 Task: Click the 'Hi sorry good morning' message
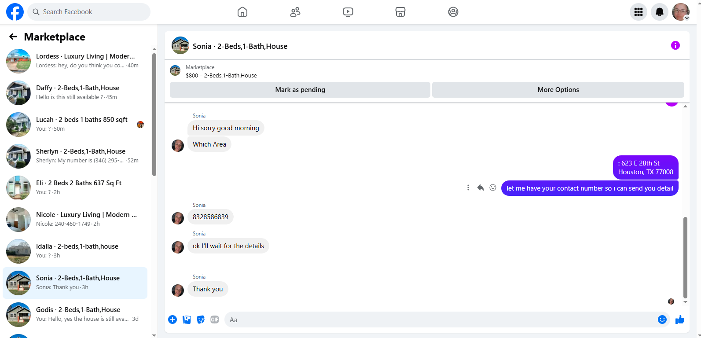[x=226, y=128]
